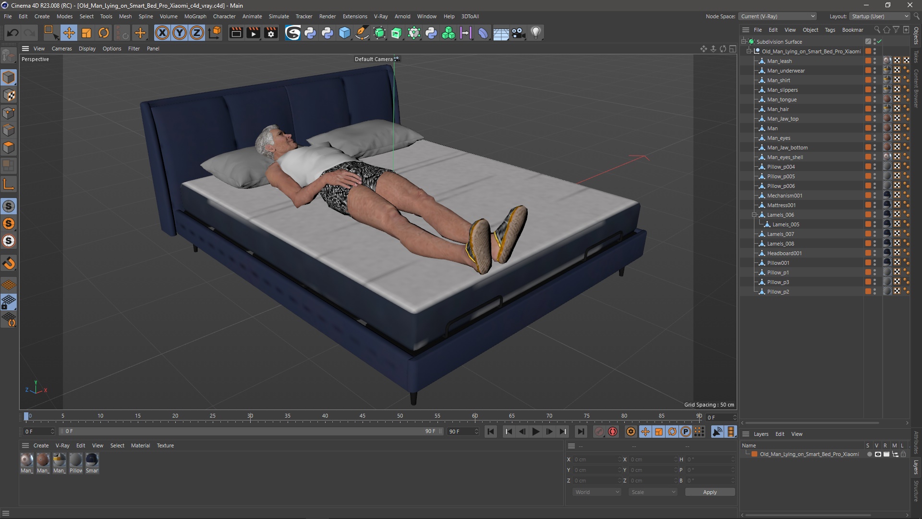Click Smart bed material swatch

pyautogui.click(x=92, y=460)
